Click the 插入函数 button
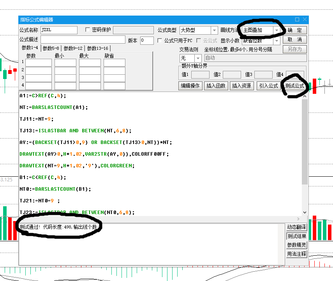The width and height of the screenshot is (333, 281). [x=216, y=86]
